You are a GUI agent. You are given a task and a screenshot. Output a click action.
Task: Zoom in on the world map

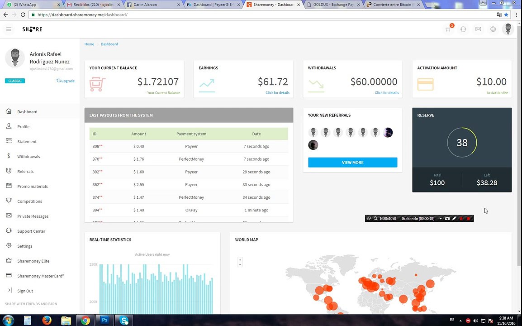click(x=240, y=259)
